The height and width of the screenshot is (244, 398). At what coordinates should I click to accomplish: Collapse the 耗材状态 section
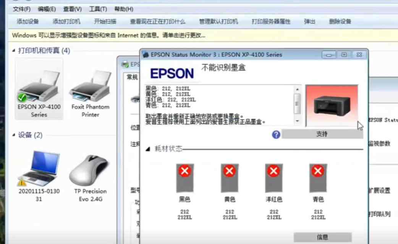pos(148,150)
